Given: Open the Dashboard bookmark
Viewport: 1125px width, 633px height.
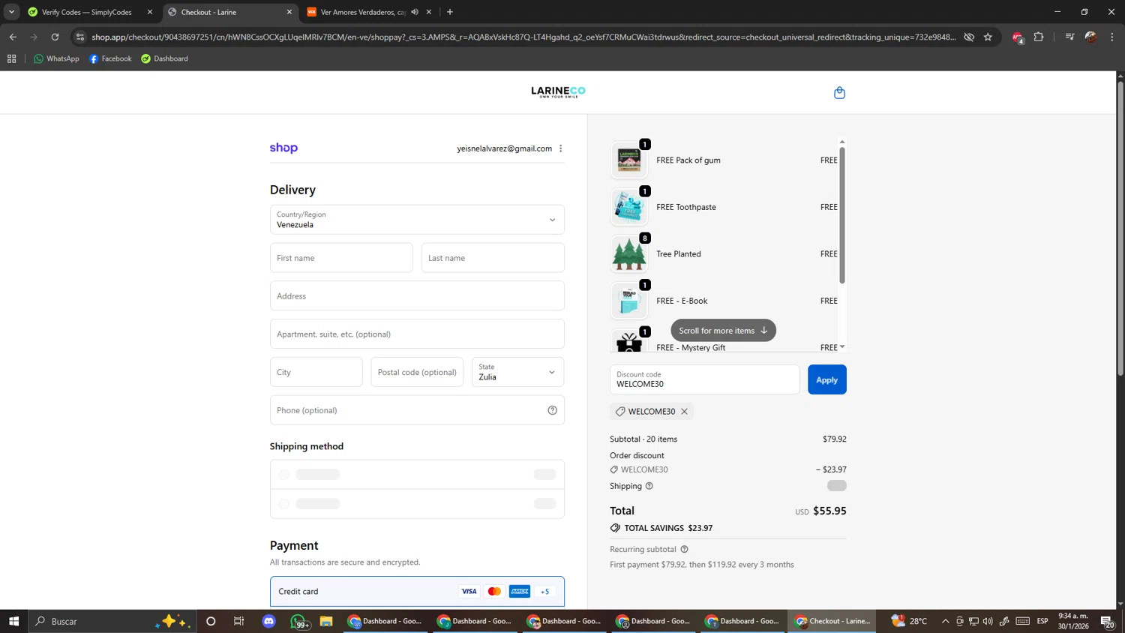Looking at the screenshot, I should click(x=165, y=58).
